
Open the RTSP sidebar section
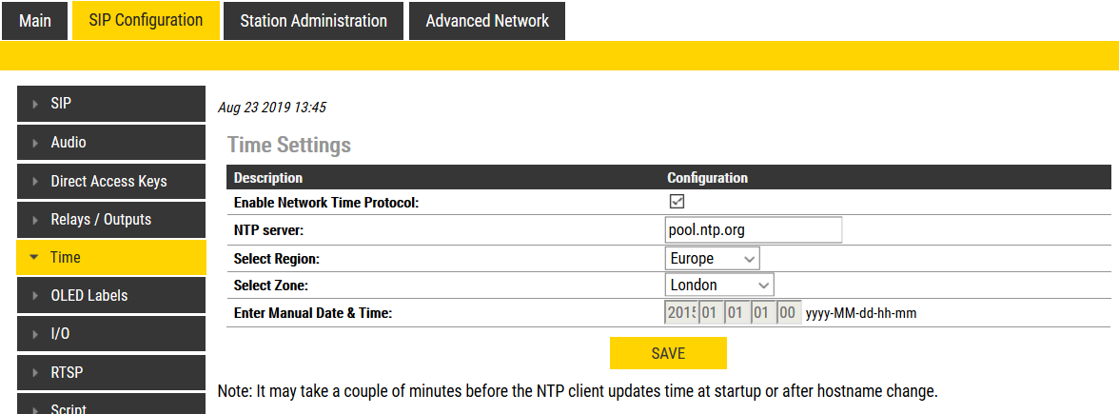67,371
